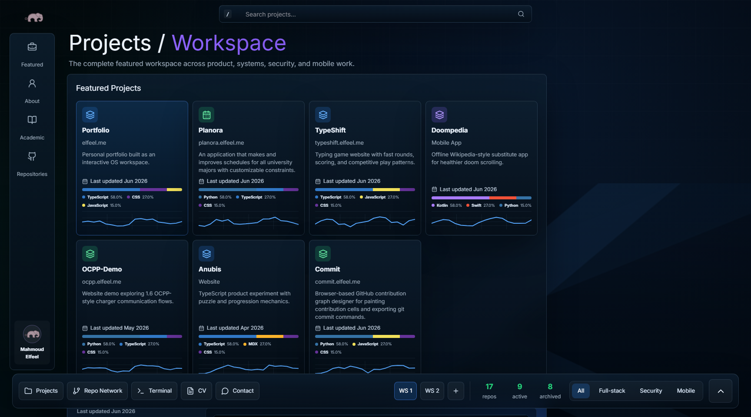Filter projects by Full-stack
This screenshot has width=751, height=417.
(x=612, y=391)
